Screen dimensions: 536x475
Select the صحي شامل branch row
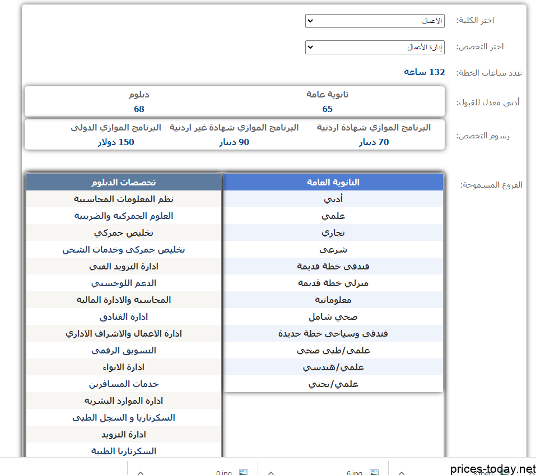tap(333, 316)
